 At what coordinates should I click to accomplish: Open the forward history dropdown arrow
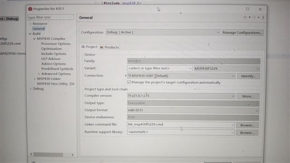tap(259, 17)
